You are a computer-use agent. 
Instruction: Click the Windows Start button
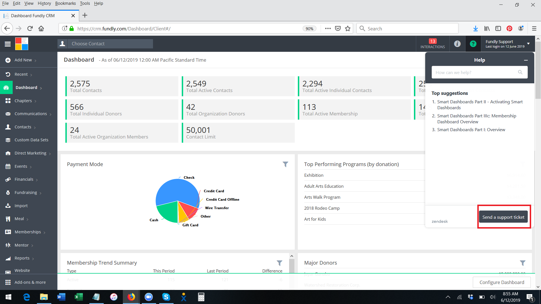pyautogui.click(x=8, y=297)
